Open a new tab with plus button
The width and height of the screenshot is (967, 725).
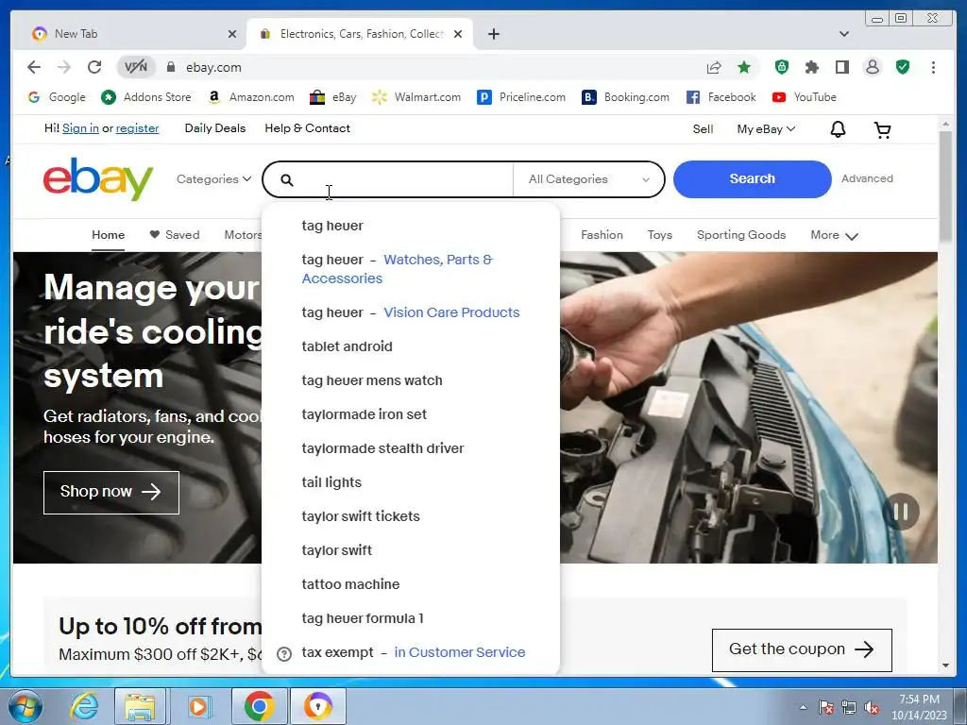[x=493, y=34]
